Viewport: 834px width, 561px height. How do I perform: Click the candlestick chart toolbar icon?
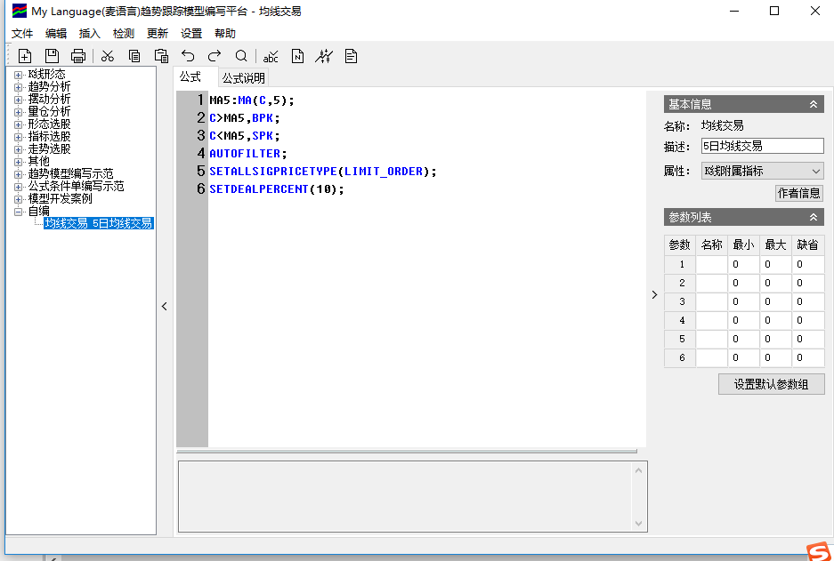tap(324, 56)
